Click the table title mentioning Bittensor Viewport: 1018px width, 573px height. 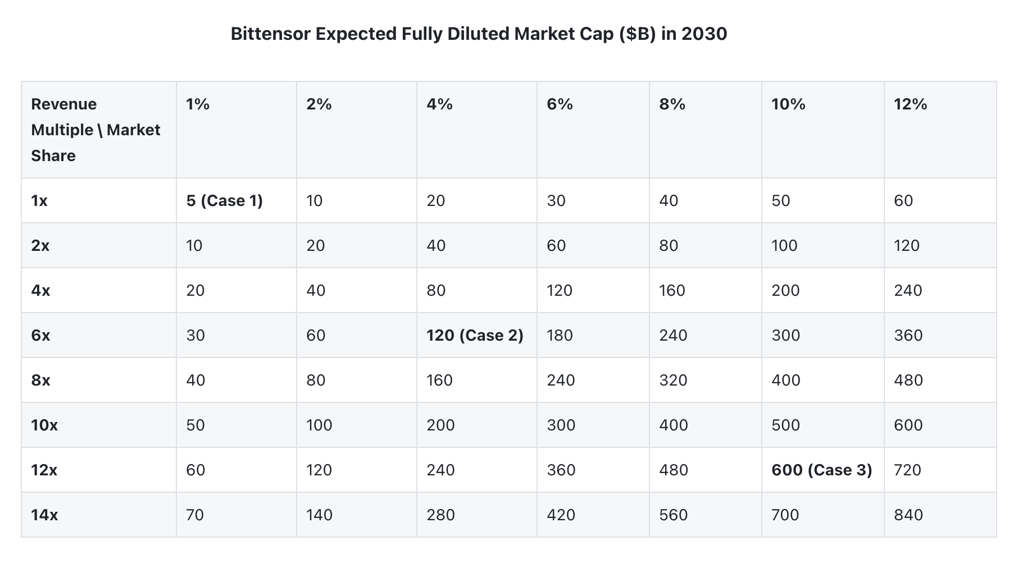point(479,34)
